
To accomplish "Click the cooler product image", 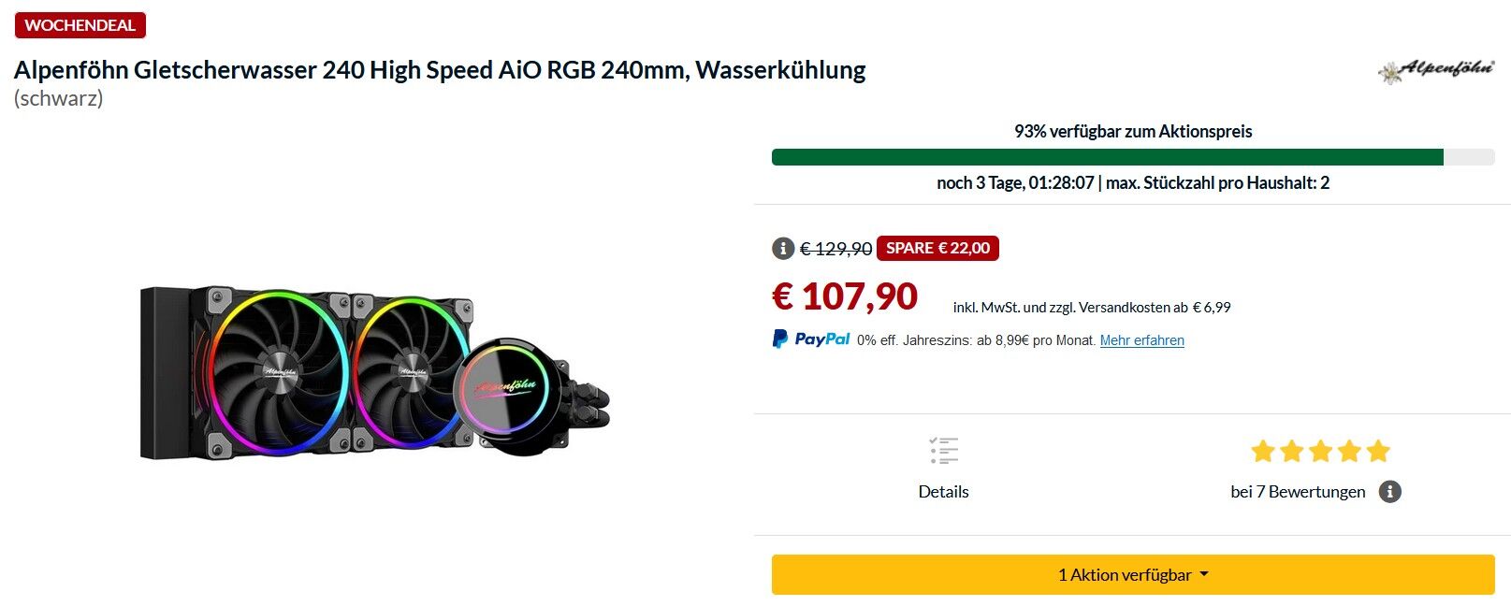I will (x=375, y=374).
